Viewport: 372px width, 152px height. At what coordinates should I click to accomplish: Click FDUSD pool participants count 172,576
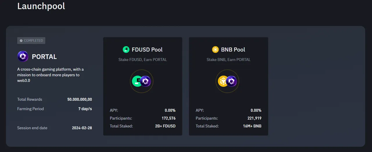coord(169,118)
